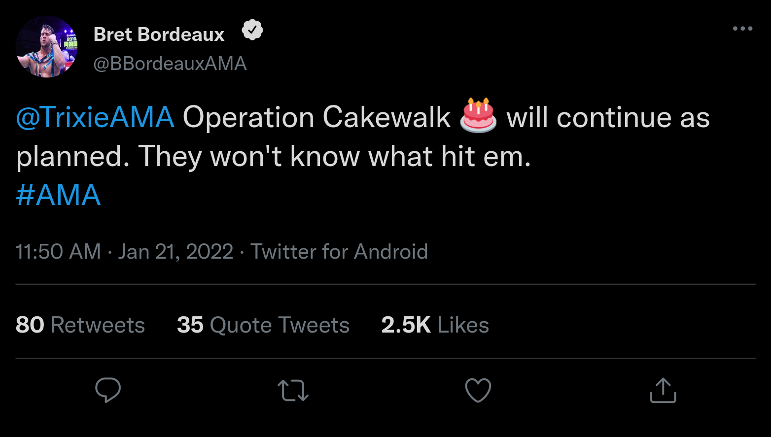
Task: Open Bret Bordeaux's profile picture
Action: 47,47
